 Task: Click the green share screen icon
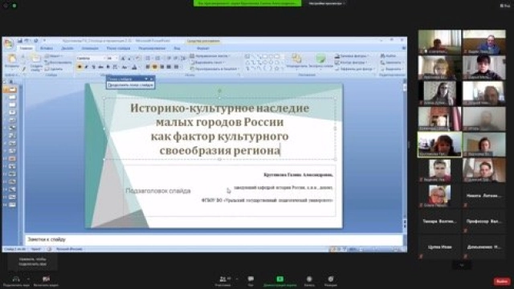point(279,279)
